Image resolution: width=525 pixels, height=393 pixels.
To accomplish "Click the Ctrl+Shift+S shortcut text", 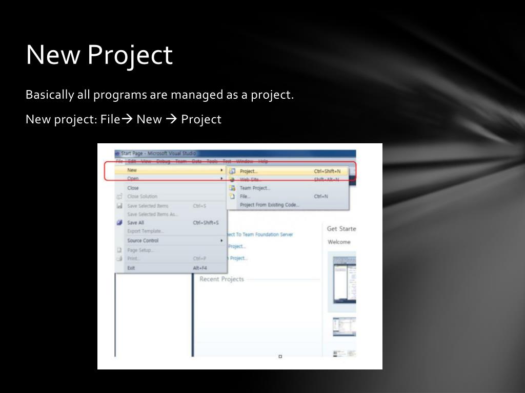I will [206, 223].
